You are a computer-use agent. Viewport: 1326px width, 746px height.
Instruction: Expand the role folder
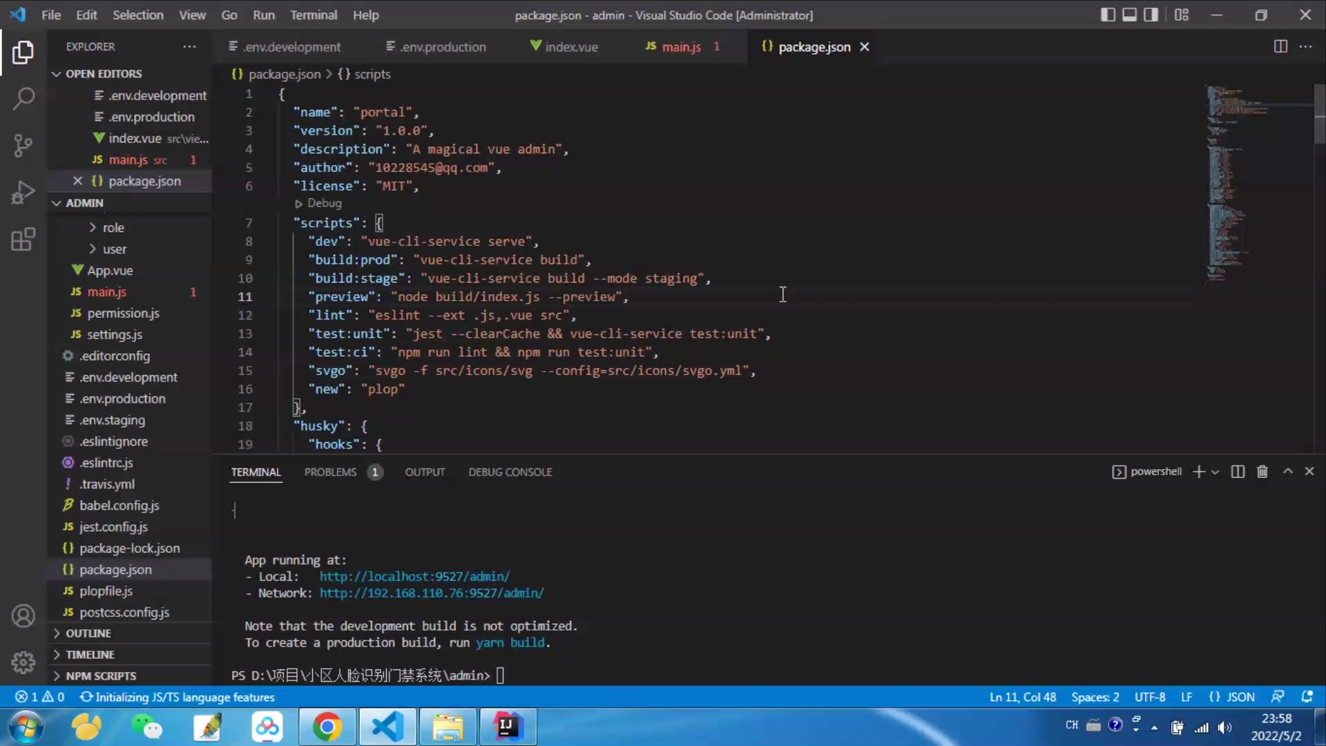tap(113, 227)
